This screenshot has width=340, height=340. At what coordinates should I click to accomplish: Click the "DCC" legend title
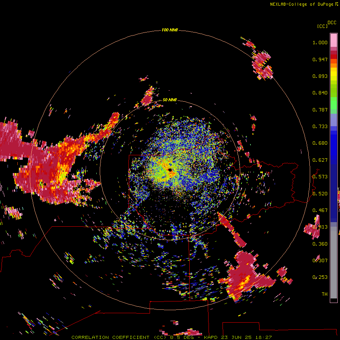pos(332,23)
